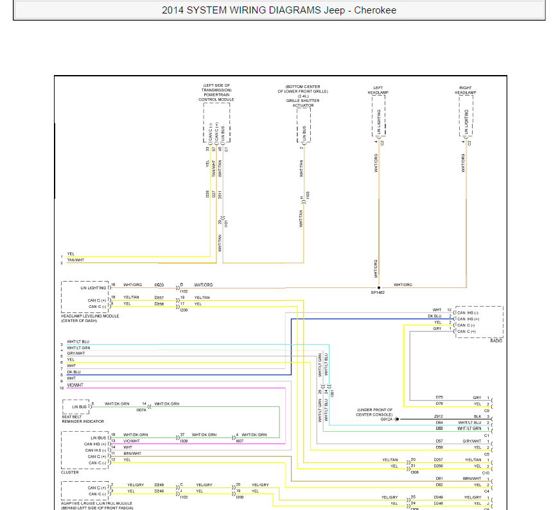Click the I301 connector label
560x510 pixels.
(x=333, y=393)
